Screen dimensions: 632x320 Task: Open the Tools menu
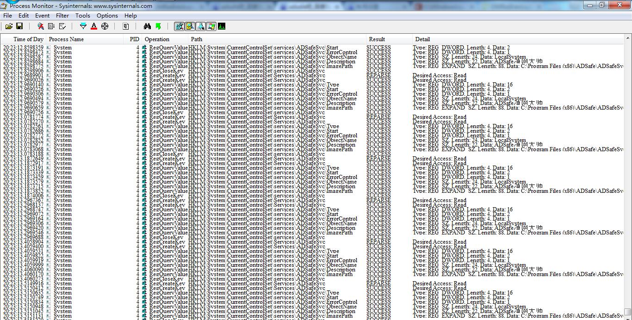[83, 15]
